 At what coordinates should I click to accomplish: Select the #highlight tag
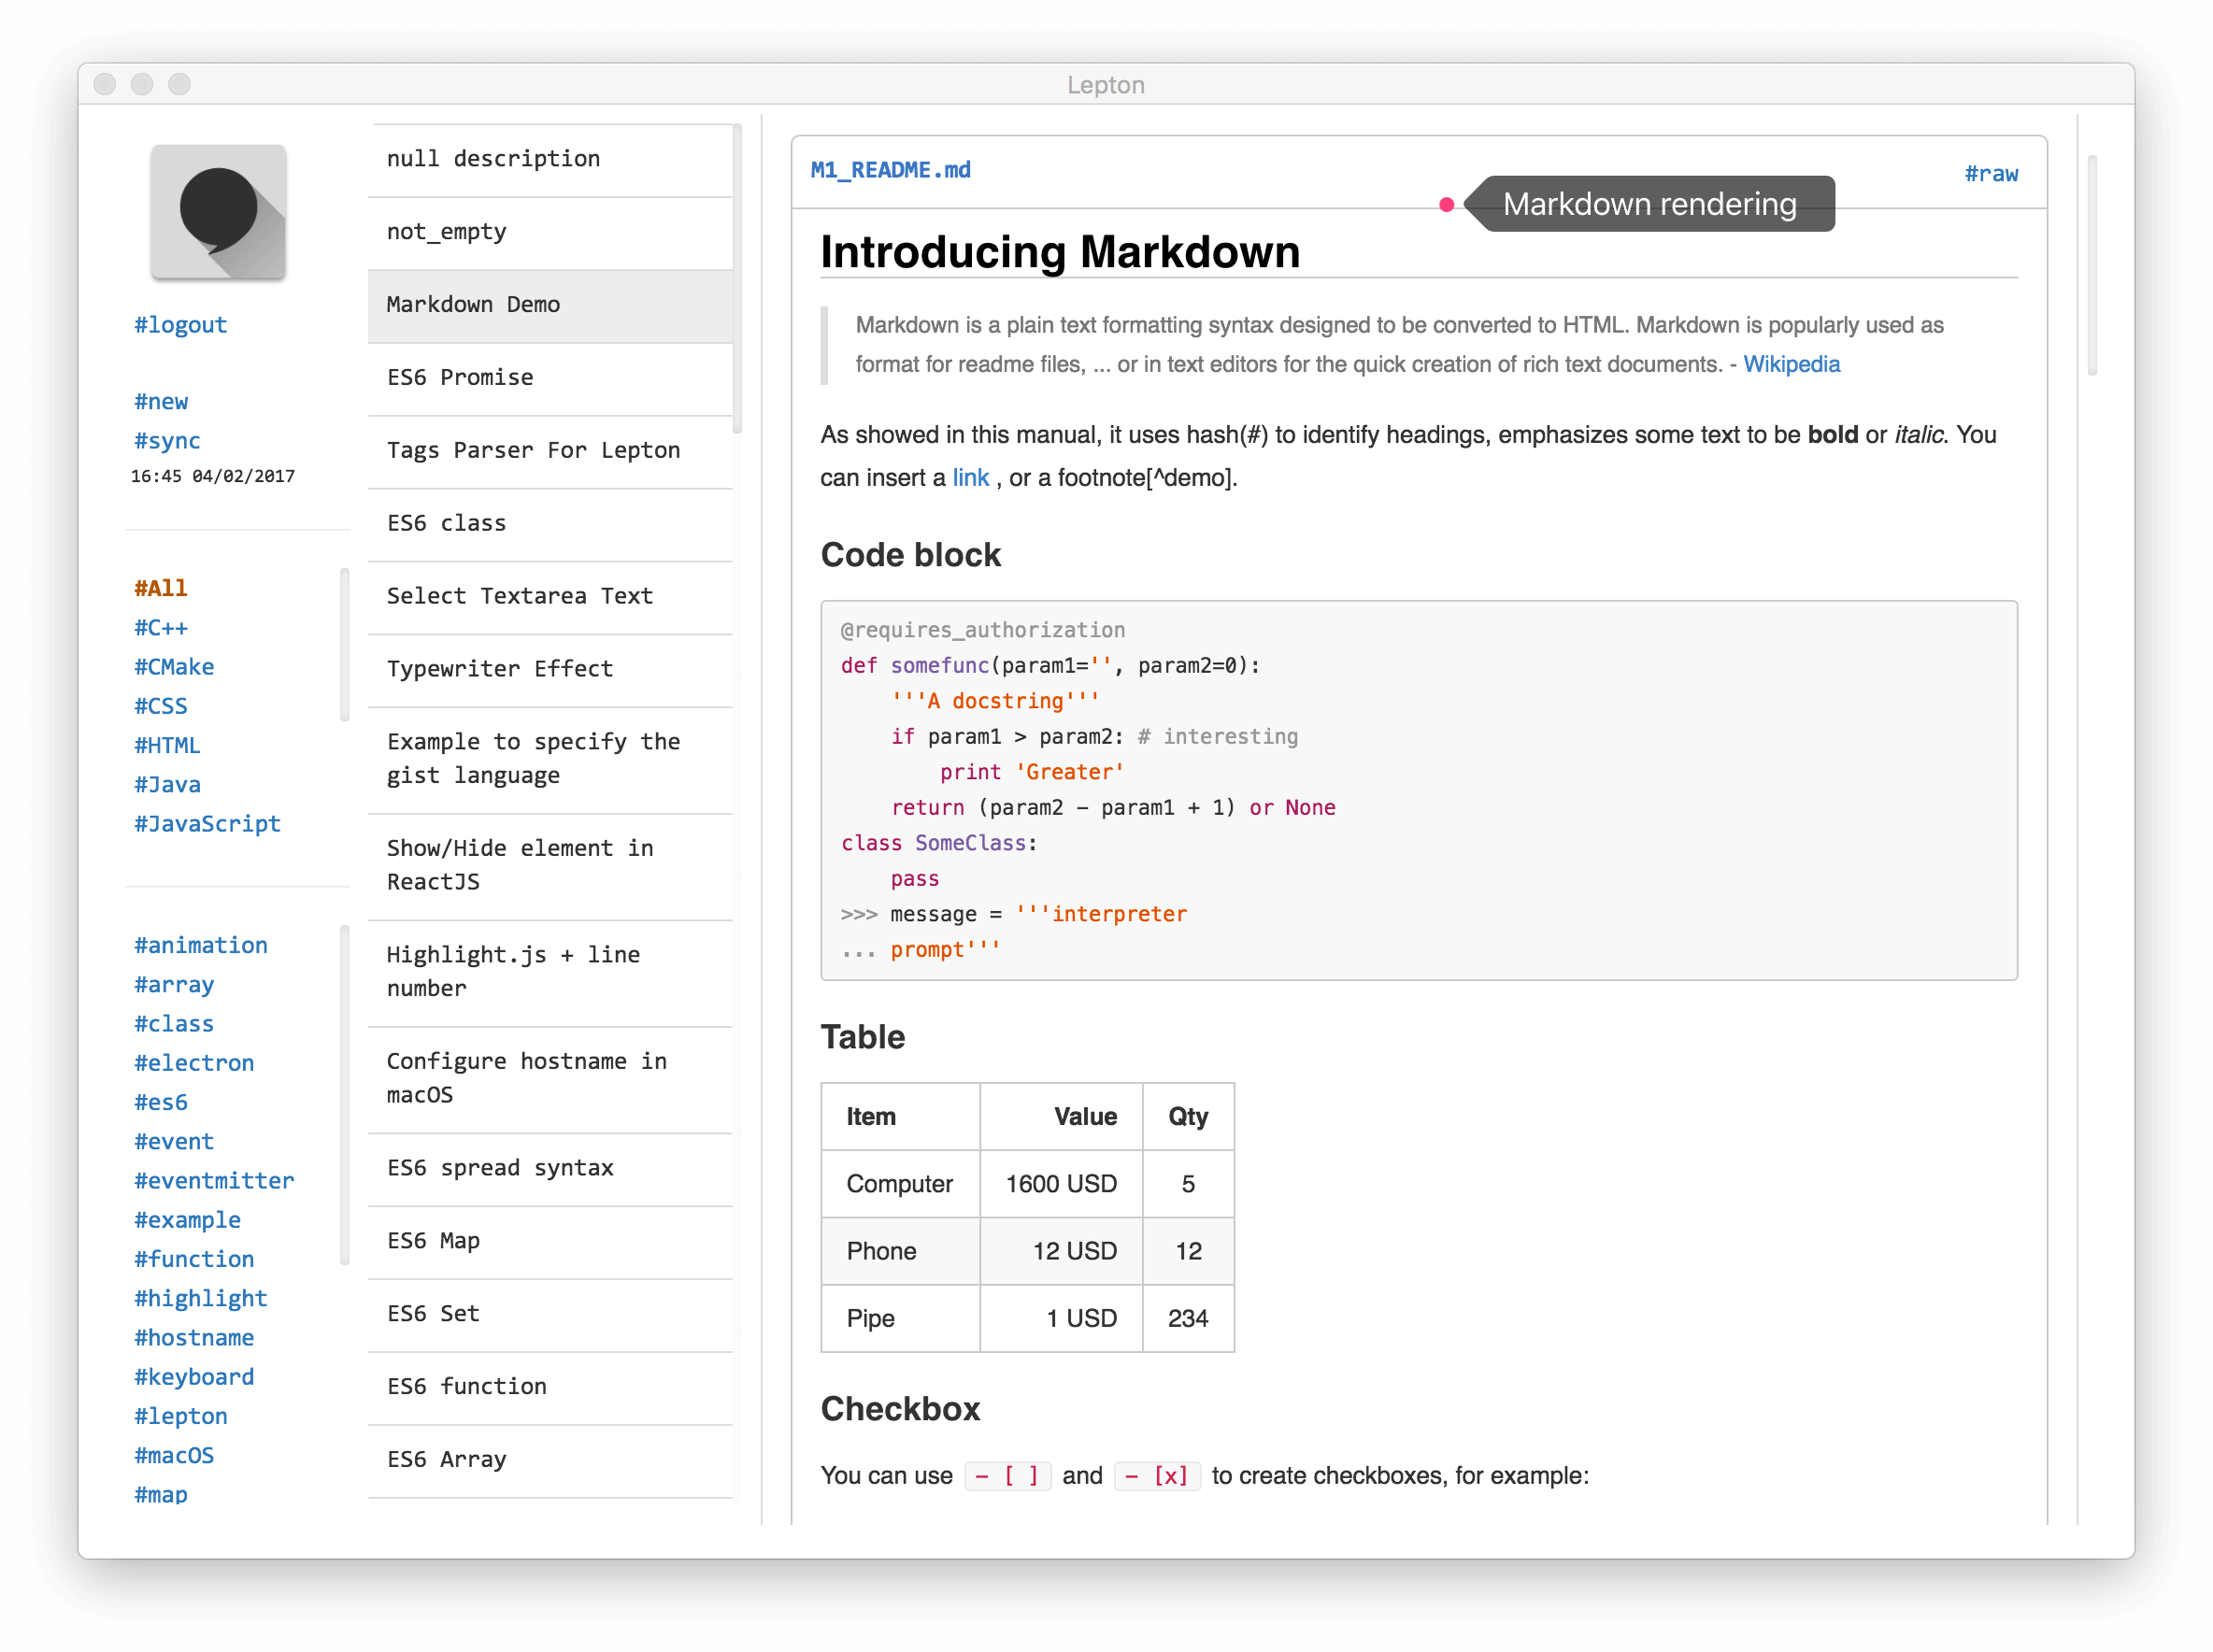(200, 1298)
